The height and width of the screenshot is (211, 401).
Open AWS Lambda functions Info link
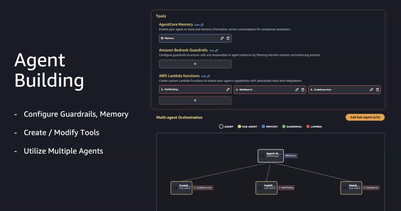[x=206, y=76]
